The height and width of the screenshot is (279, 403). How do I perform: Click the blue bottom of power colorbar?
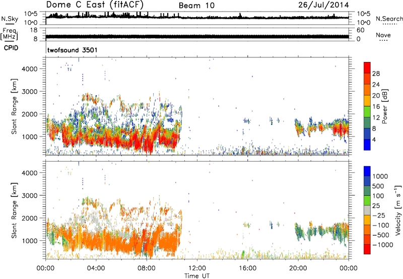pos(367,145)
